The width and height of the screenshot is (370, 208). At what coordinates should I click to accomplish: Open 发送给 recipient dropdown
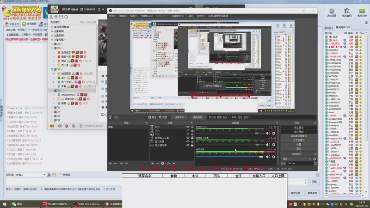click(31, 175)
